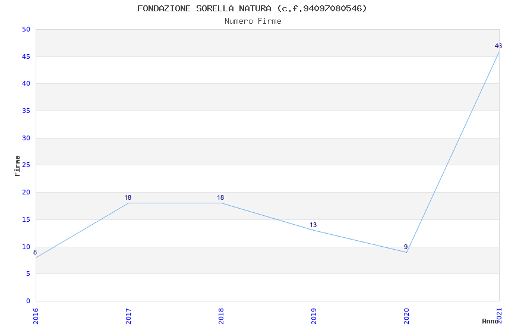
Task: Click the data label 46 for 2021
Action: tap(498, 46)
